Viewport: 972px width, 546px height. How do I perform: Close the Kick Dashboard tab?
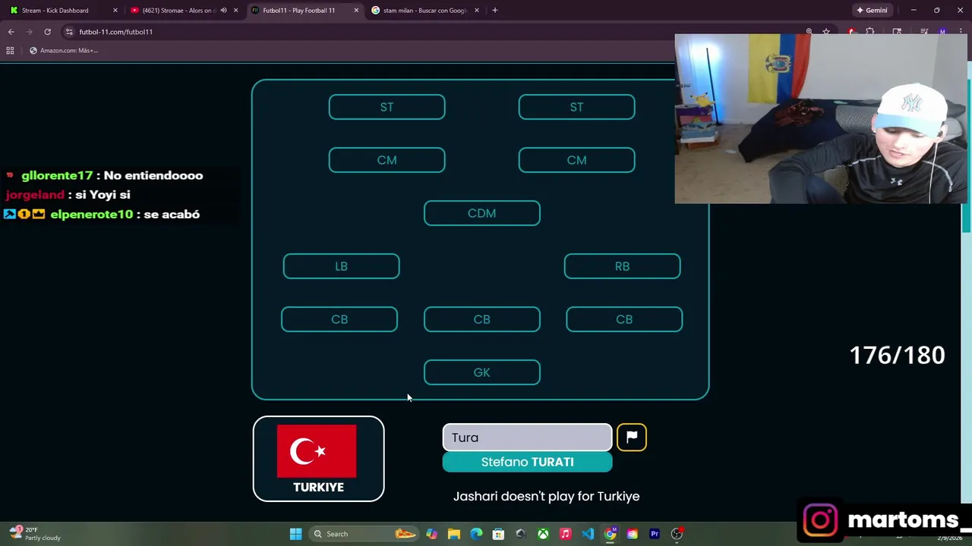pos(115,11)
